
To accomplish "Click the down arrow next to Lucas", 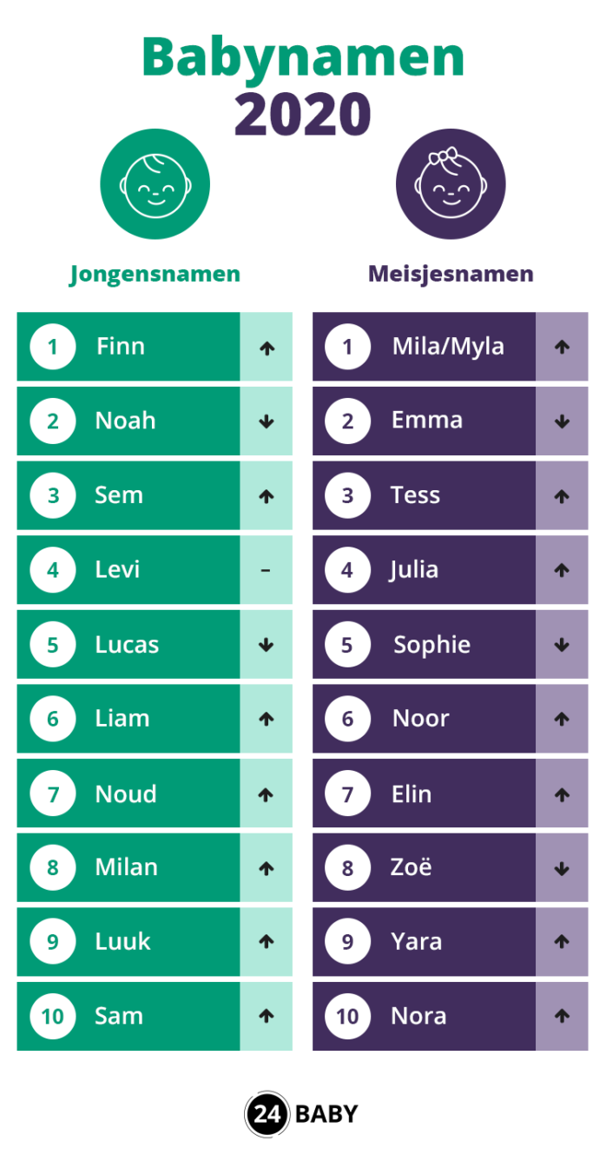I will tap(267, 645).
